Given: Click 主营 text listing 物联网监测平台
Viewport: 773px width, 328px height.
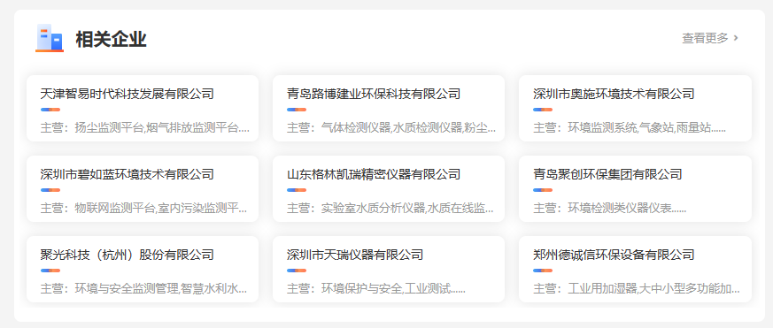Looking at the screenshot, I should coord(144,209).
